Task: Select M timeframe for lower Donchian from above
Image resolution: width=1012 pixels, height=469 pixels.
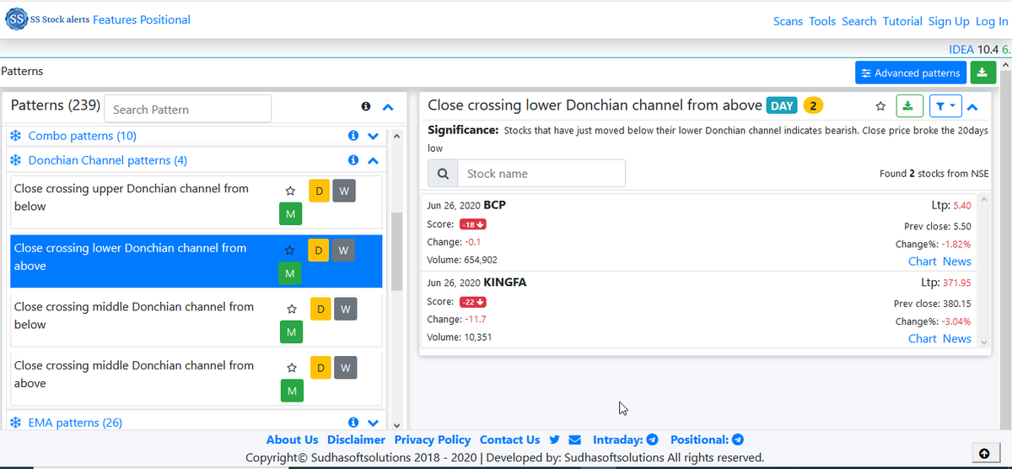Action: point(291,274)
